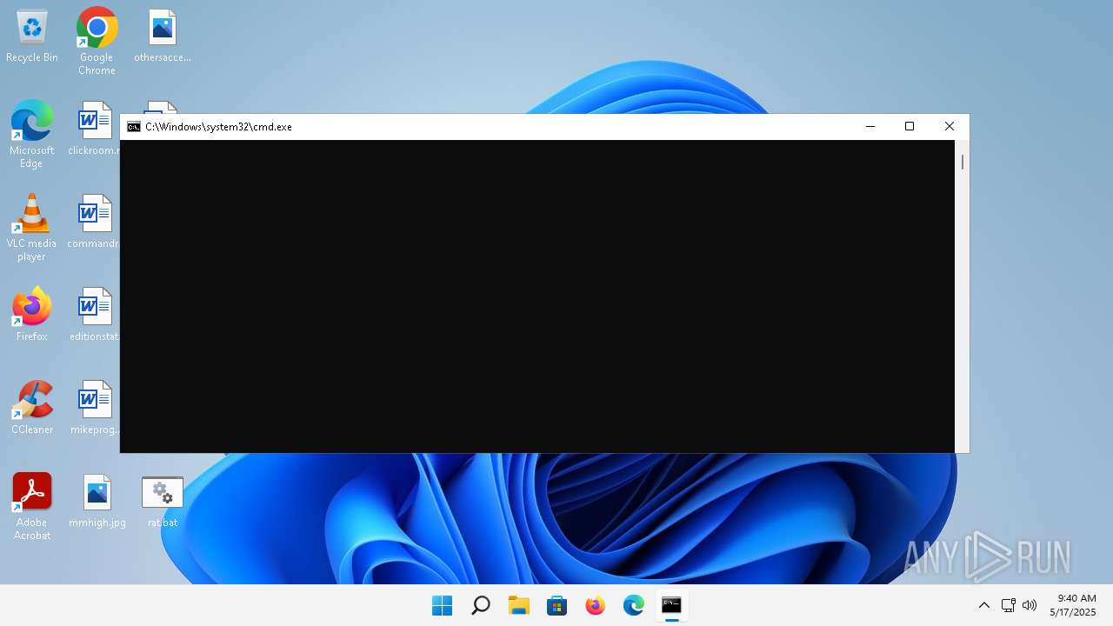Maximize the cmd.exe window
Screen dimensions: 1113x626
pos(910,127)
